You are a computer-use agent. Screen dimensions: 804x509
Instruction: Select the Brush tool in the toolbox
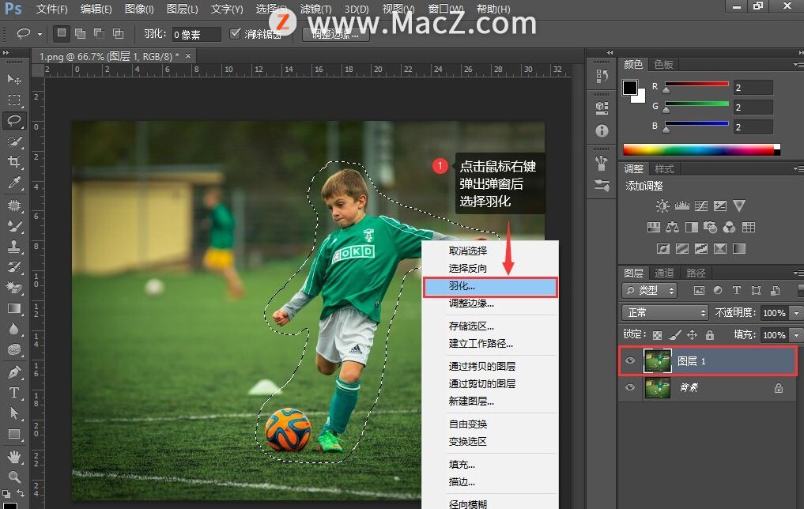[x=14, y=225]
